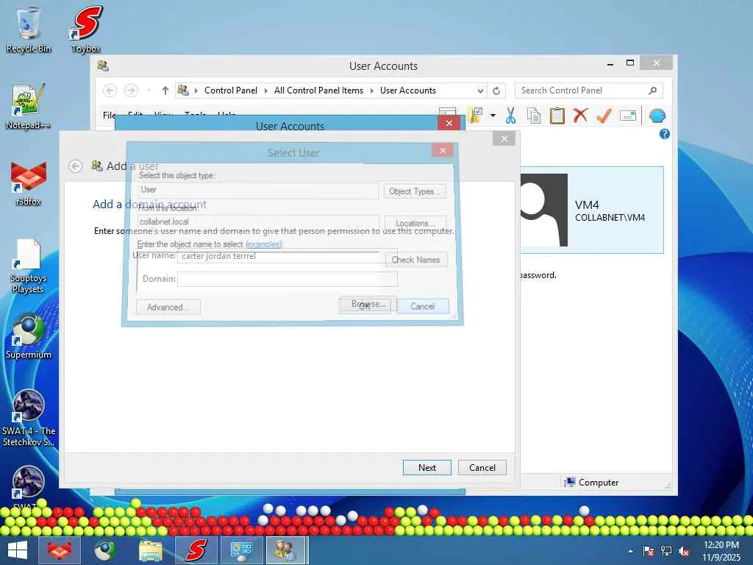
Task: Click back arrow in Add a user dialog
Action: tap(75, 166)
